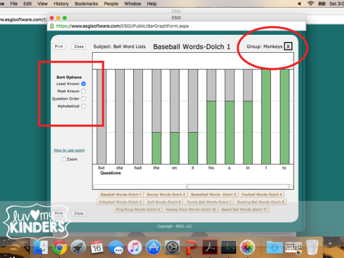The height and width of the screenshot is (258, 344).
Task: Switch to Hockey Puck Words-Dolch 10 graph
Action: pyautogui.click(x=190, y=209)
